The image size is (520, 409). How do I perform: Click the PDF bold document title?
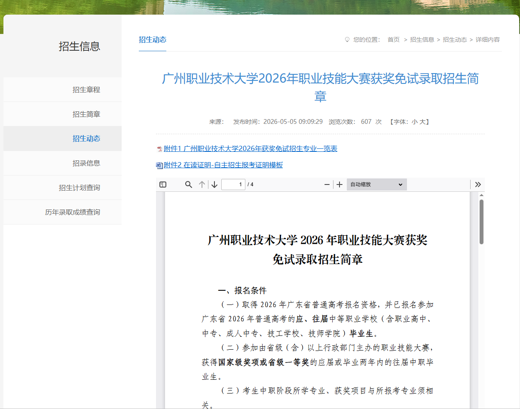(318, 250)
